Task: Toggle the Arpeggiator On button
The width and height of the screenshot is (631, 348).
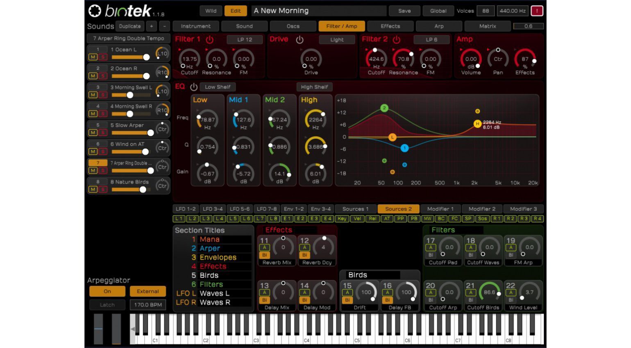Action: [x=107, y=292]
